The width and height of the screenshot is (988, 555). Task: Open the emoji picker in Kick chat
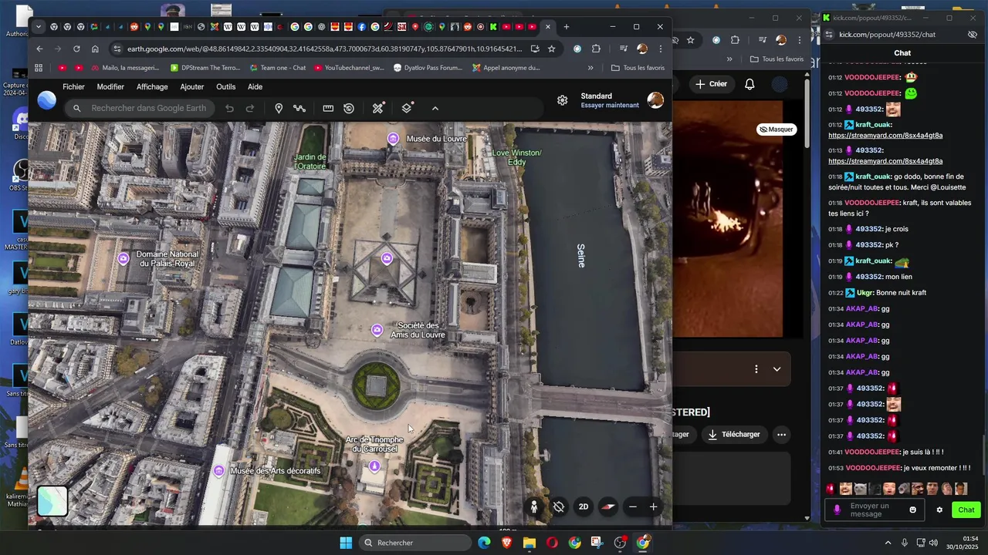912,510
